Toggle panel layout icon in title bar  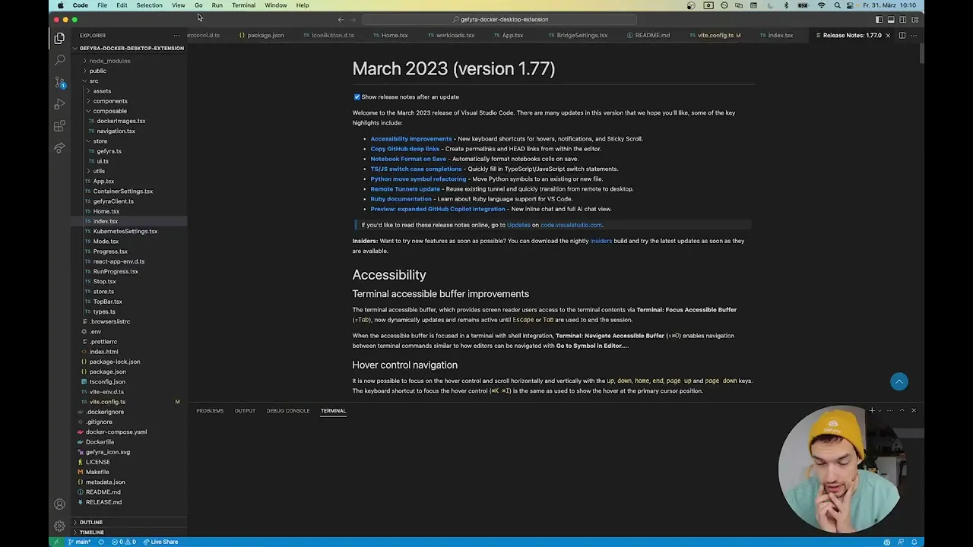(891, 20)
